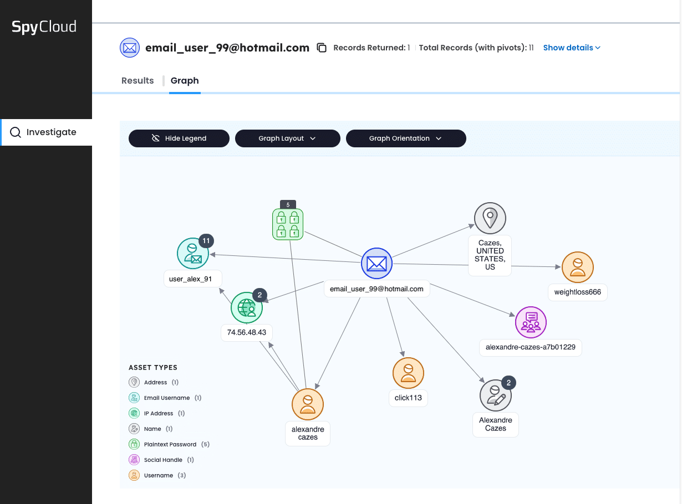This screenshot has height=504, width=682.
Task: Click the copy icon beside the email address
Action: [322, 48]
